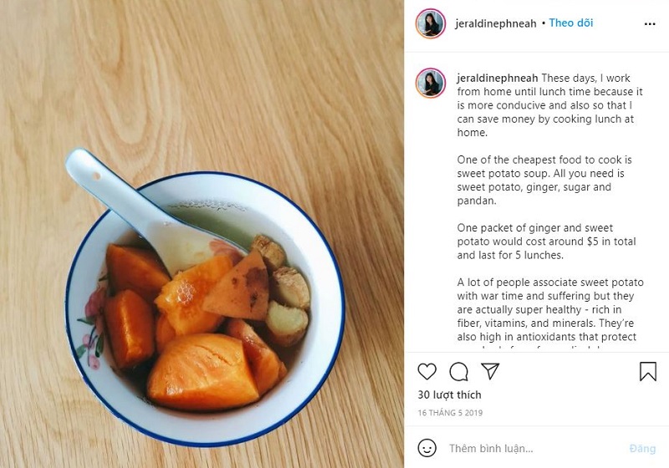Click the caption line about $5 cost
The height and width of the screenshot is (468, 669).
coord(547,242)
